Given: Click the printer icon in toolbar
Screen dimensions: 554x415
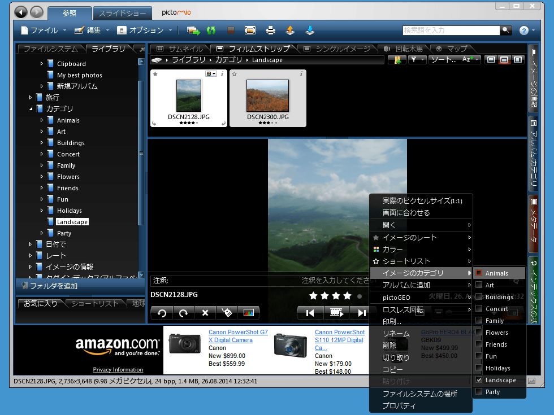Looking at the screenshot, I should 271,30.
